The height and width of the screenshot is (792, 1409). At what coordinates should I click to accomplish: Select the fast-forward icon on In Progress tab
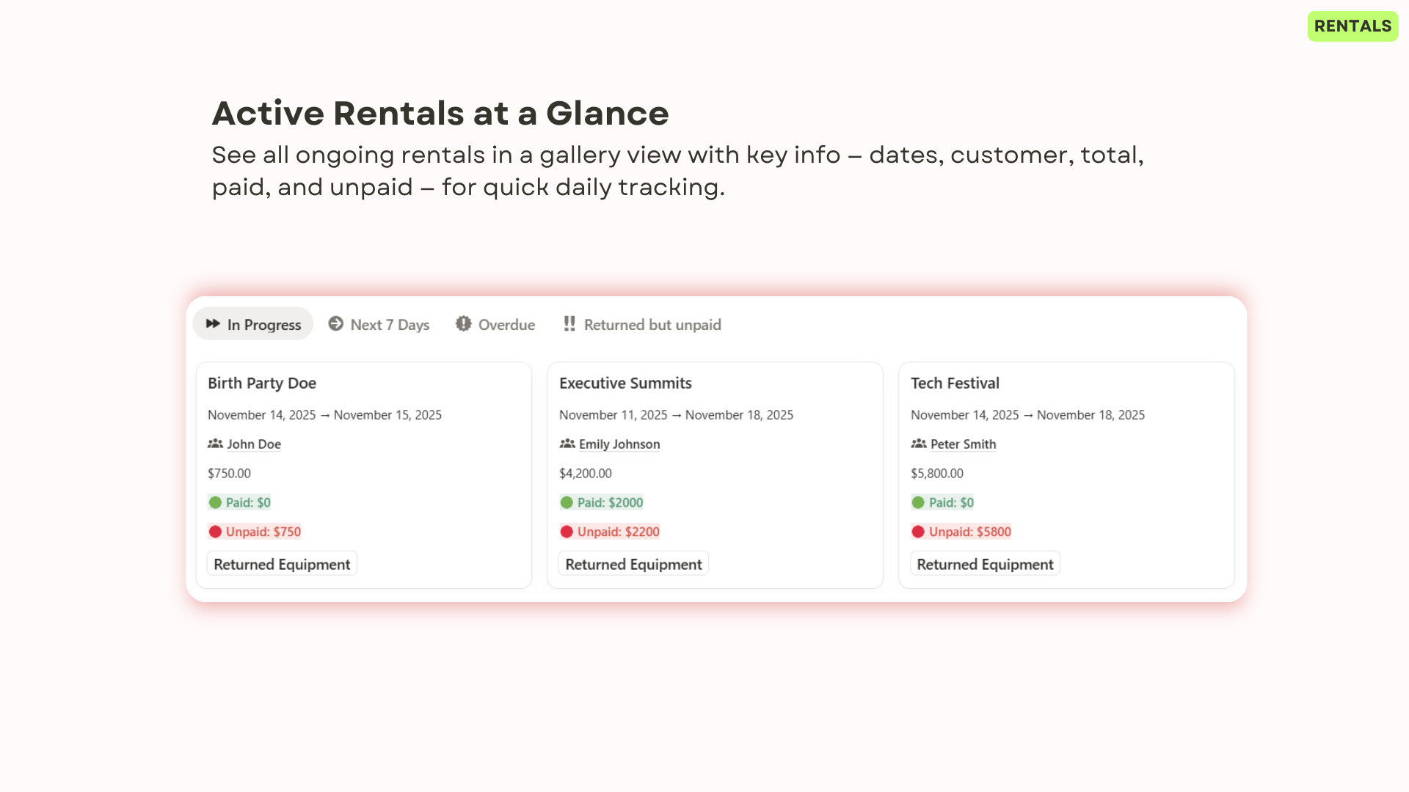(214, 323)
